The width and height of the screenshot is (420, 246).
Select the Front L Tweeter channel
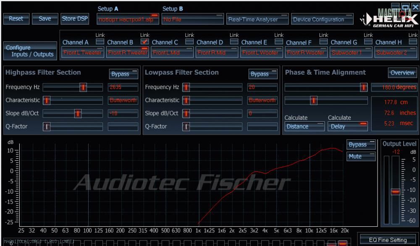[x=82, y=52]
